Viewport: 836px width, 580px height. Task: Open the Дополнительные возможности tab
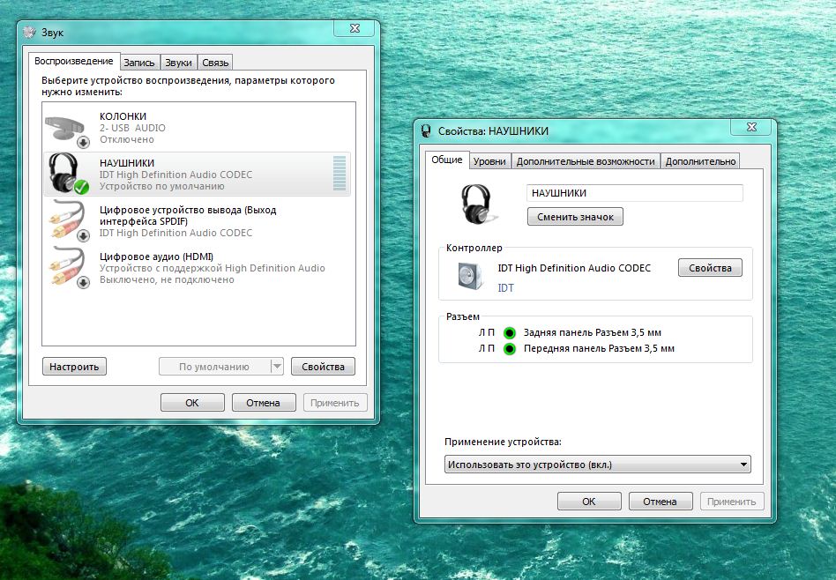pyautogui.click(x=586, y=161)
